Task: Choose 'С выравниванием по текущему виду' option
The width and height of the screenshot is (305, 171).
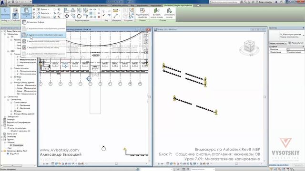Action: pos(43,41)
